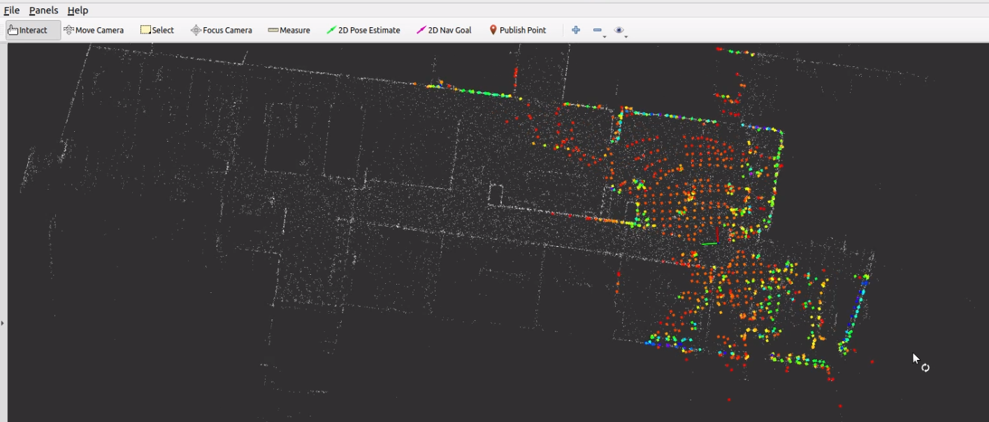This screenshot has height=422, width=989.
Task: Select the 2D Nav Goal tool
Action: pos(444,30)
